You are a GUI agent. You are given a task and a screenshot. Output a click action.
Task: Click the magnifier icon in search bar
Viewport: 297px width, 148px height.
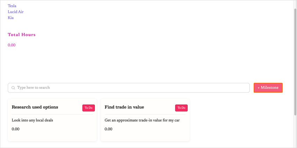pyautogui.click(x=13, y=88)
